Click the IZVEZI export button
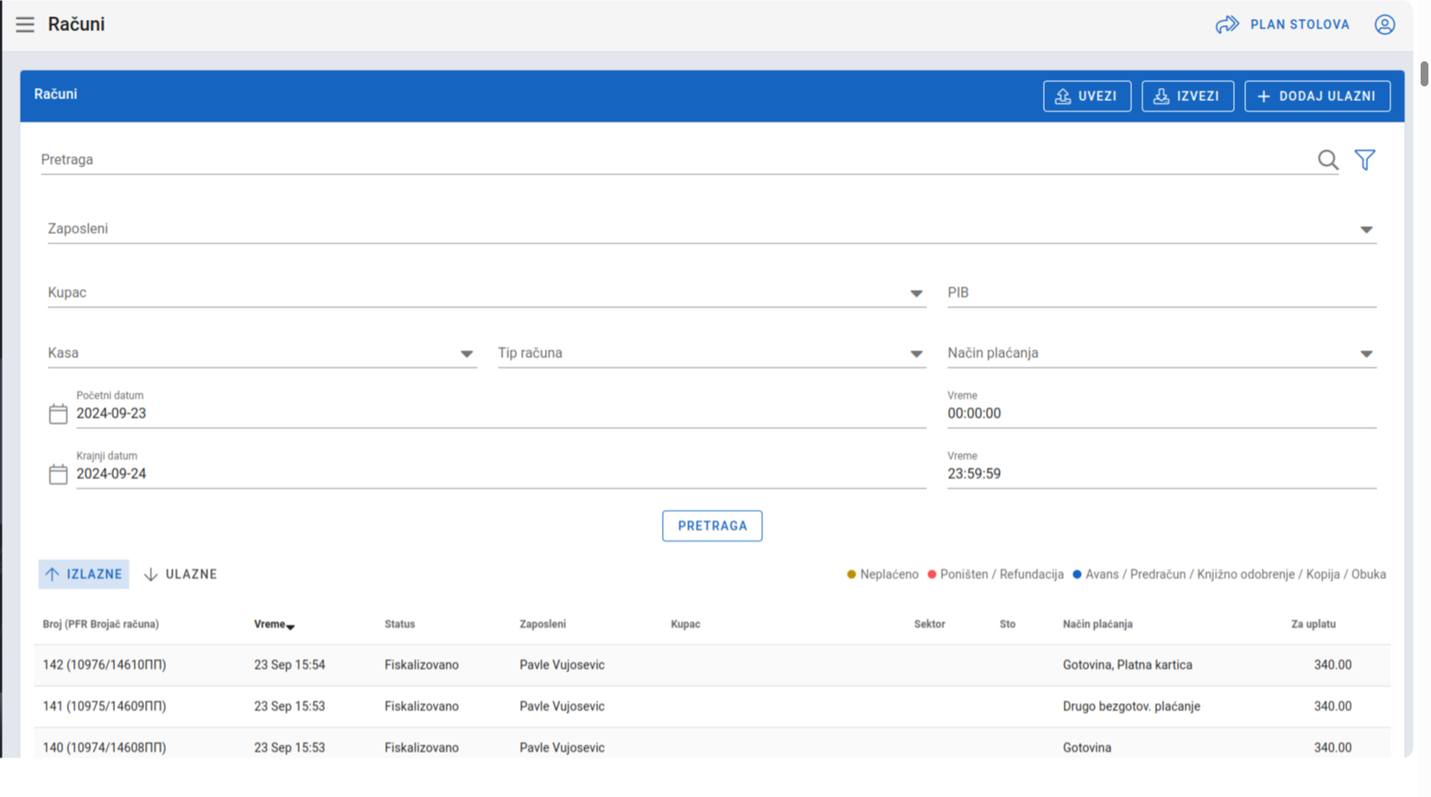The width and height of the screenshot is (1431, 797). pyautogui.click(x=1187, y=96)
